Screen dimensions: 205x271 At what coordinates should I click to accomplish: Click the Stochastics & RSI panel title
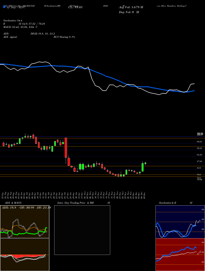coord(175,203)
